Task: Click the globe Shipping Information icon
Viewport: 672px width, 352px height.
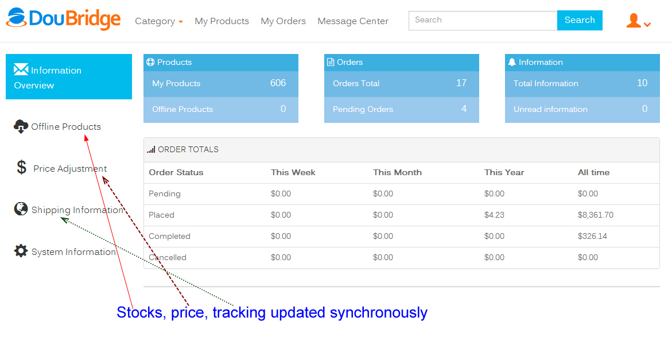Action: pos(21,209)
